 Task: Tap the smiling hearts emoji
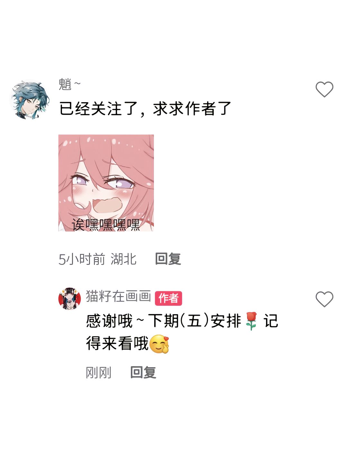pyautogui.click(x=159, y=344)
